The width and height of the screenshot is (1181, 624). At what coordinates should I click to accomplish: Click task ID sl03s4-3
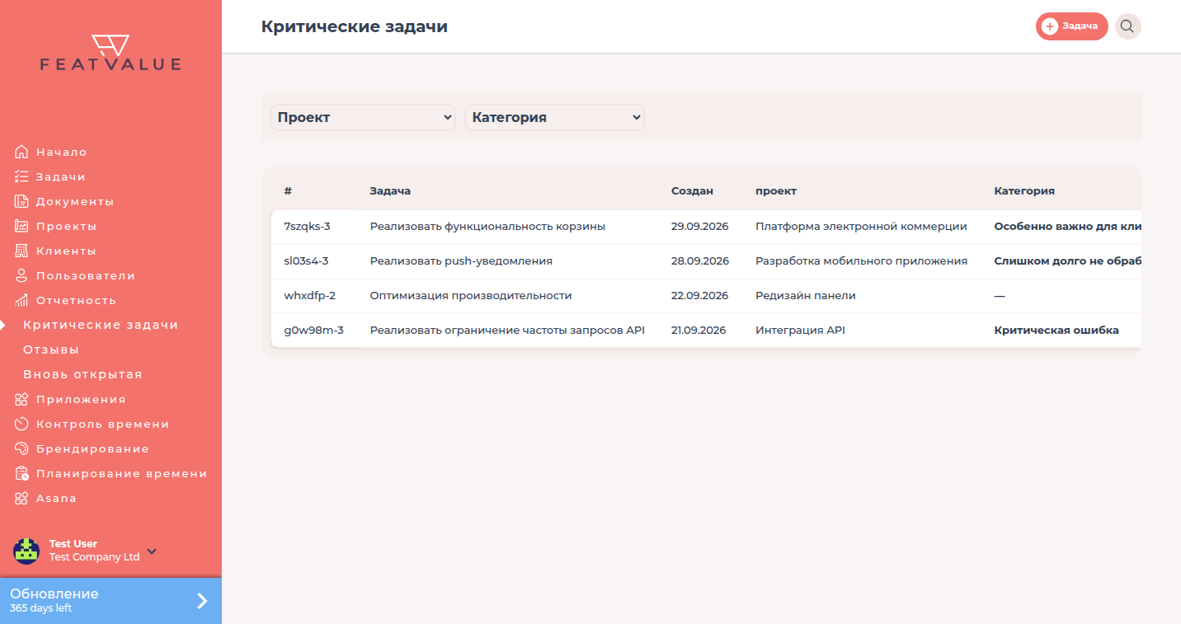(306, 260)
